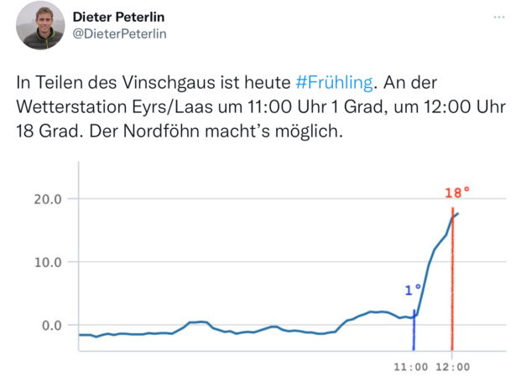The height and width of the screenshot is (386, 516).
Task: Open the tweet's three-dot more menu
Action: tap(499, 17)
